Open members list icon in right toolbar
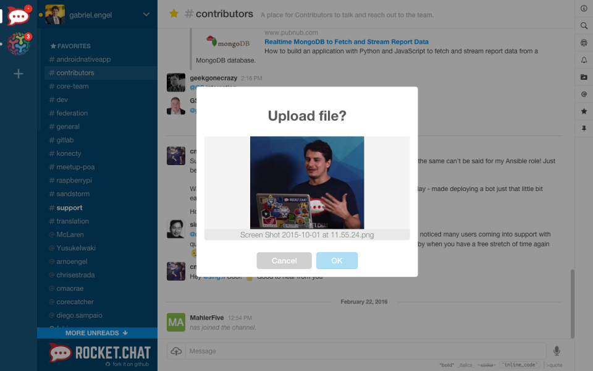 tap(584, 43)
